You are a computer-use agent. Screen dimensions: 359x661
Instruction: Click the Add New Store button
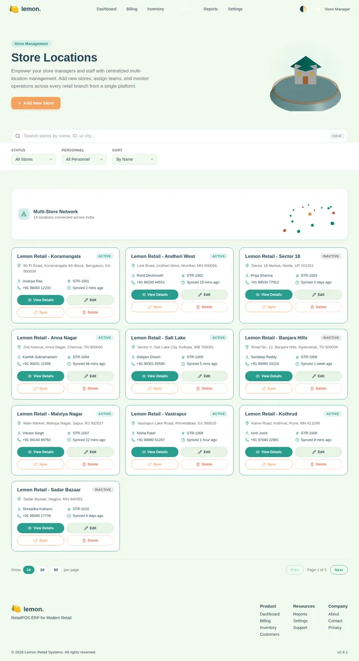coord(36,103)
